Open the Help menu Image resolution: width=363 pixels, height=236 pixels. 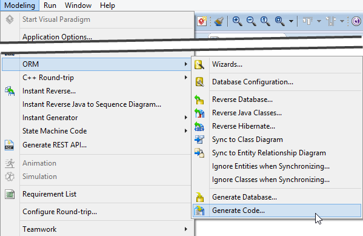(x=107, y=5)
